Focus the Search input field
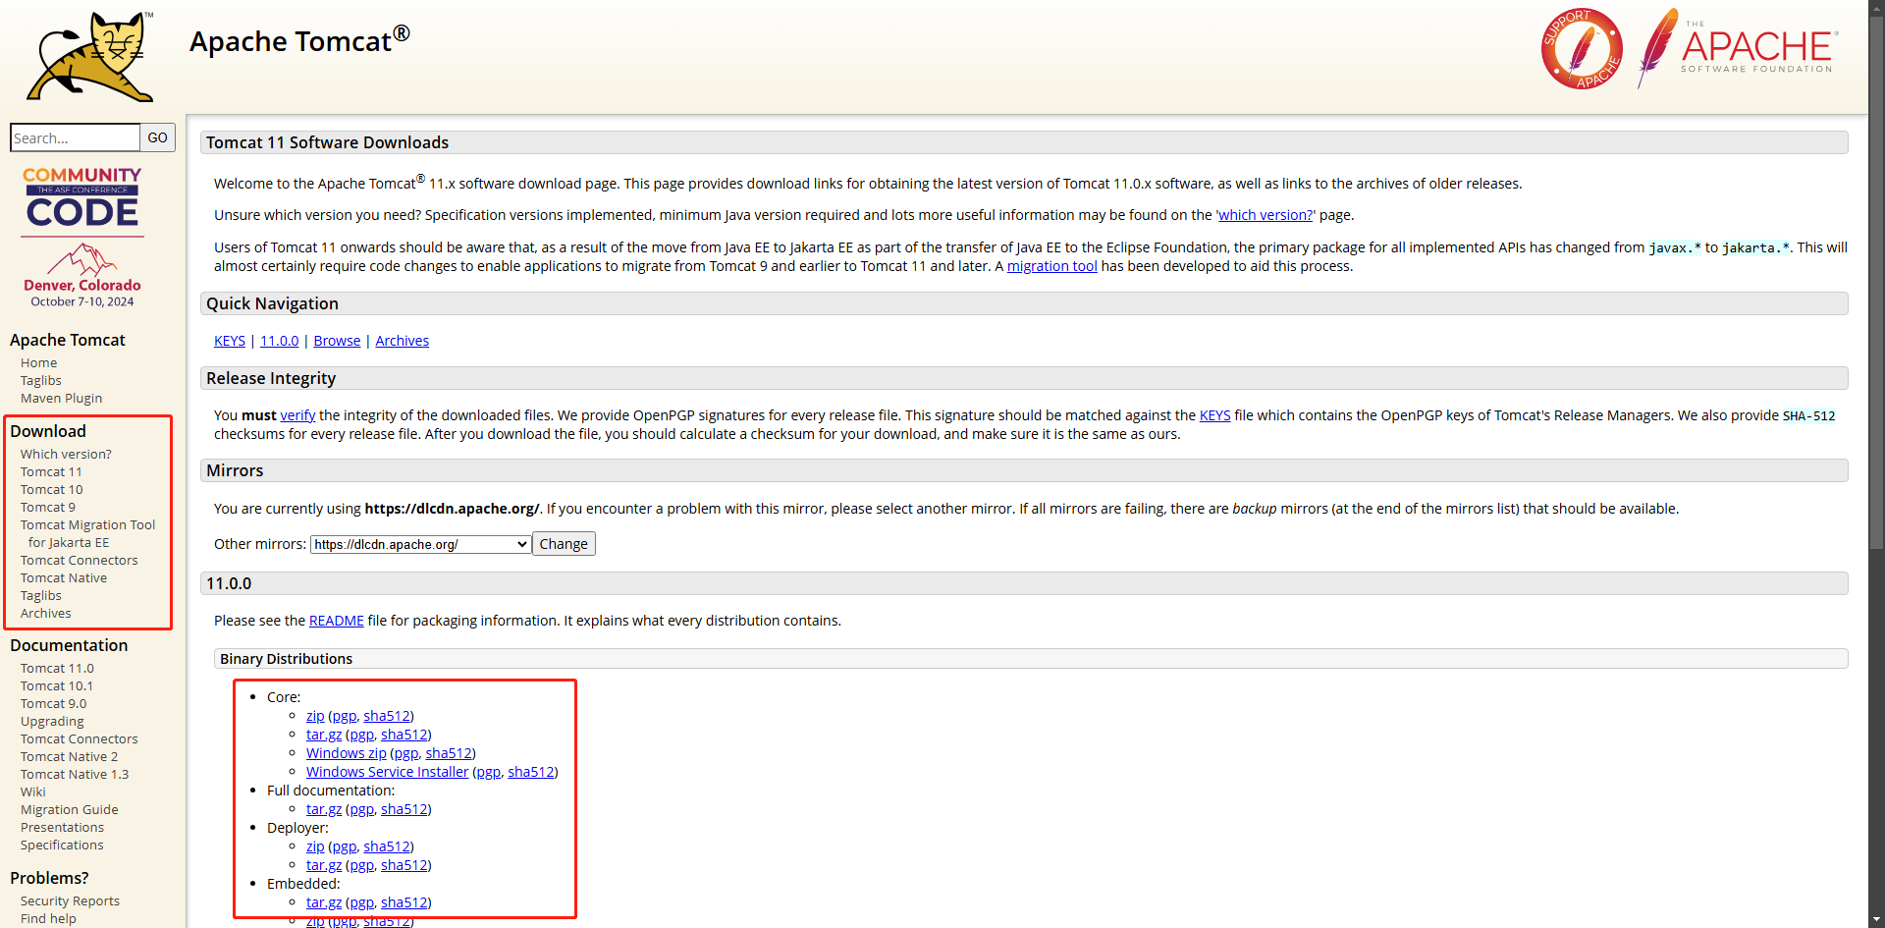The height and width of the screenshot is (928, 1885). pyautogui.click(x=75, y=137)
